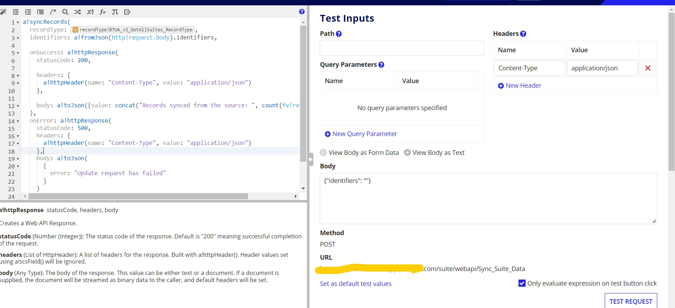Image resolution: width=675 pixels, height=308 pixels.
Task: Click the x! toolbar icon
Action: (90, 12)
